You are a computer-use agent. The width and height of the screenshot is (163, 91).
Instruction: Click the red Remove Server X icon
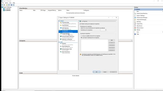(135, 28)
